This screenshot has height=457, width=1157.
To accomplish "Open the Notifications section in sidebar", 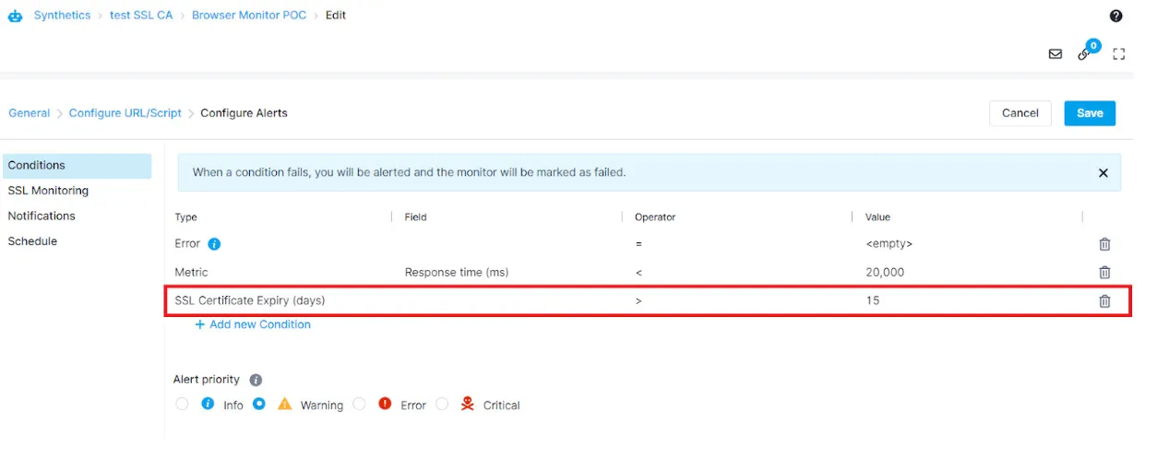I will click(42, 216).
